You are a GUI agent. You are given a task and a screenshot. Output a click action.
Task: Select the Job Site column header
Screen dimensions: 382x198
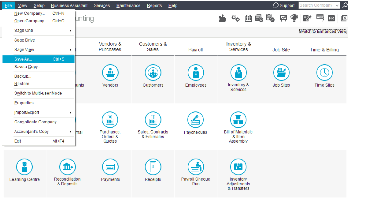(281, 50)
